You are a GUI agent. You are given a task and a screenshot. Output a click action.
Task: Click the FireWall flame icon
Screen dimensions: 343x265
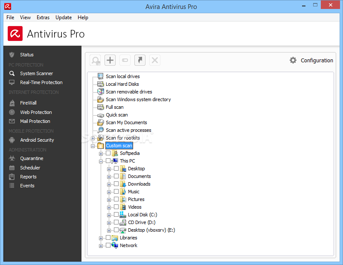tap(12, 103)
